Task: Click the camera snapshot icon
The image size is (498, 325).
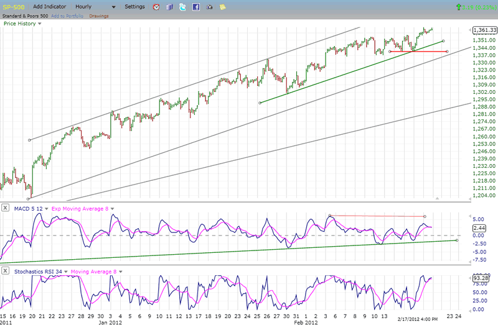Action: pyautogui.click(x=209, y=7)
